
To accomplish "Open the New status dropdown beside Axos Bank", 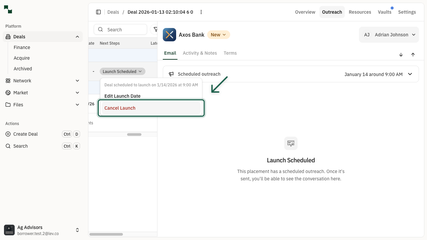I will tap(219, 35).
